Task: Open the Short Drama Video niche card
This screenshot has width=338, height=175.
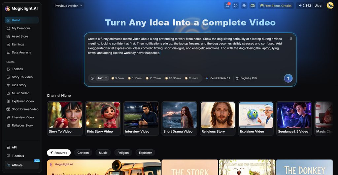Action: click(x=179, y=118)
